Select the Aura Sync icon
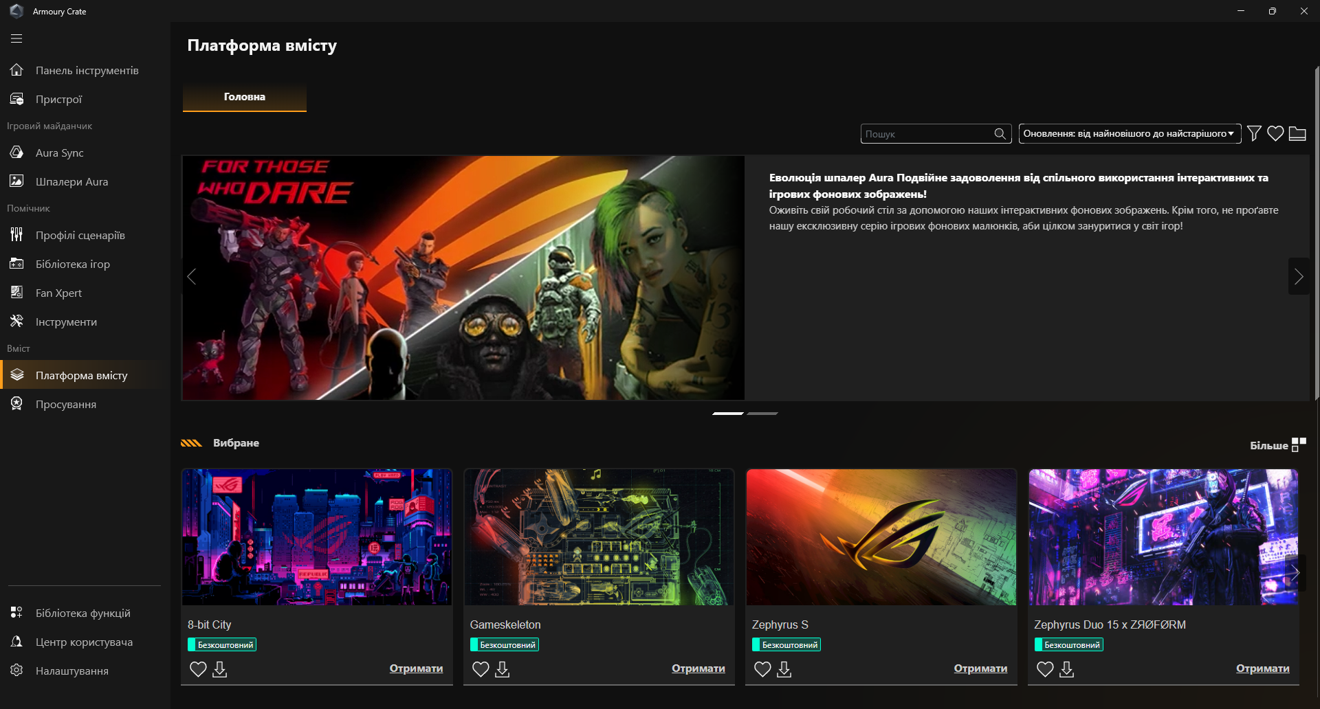 [x=16, y=153]
